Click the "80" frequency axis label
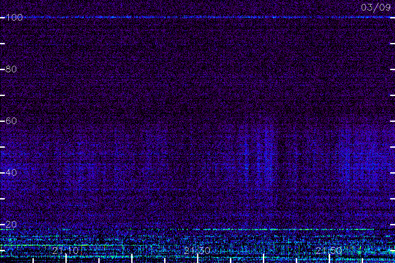 pos(11,69)
